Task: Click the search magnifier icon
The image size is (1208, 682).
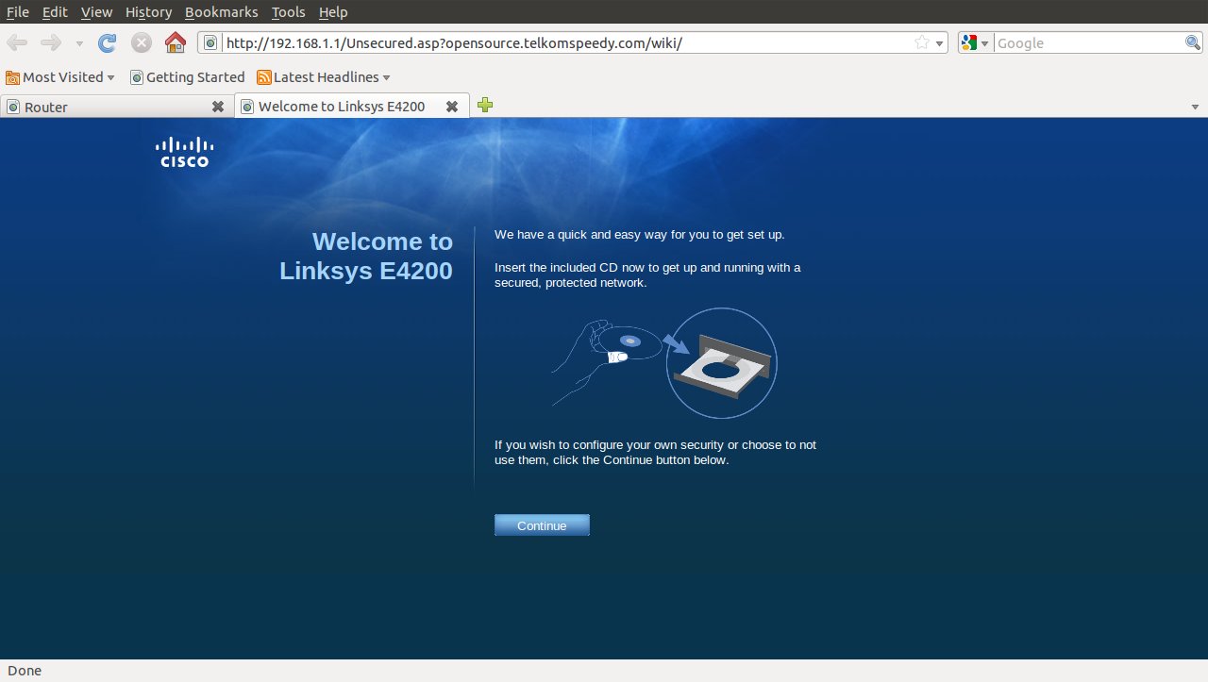Action: tap(1193, 43)
